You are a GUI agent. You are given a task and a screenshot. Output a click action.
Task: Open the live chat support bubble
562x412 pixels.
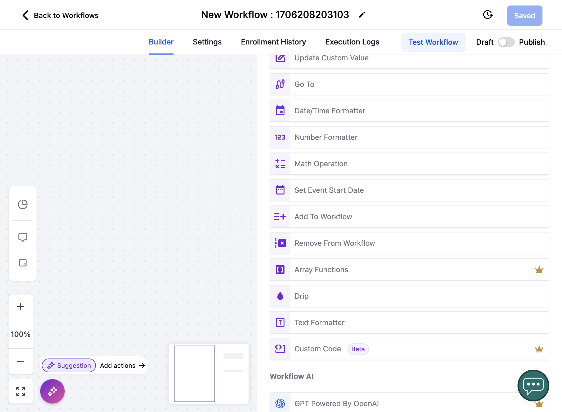(533, 386)
